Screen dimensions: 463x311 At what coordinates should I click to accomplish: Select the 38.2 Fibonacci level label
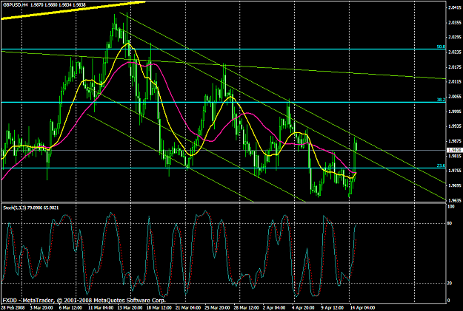441,100
